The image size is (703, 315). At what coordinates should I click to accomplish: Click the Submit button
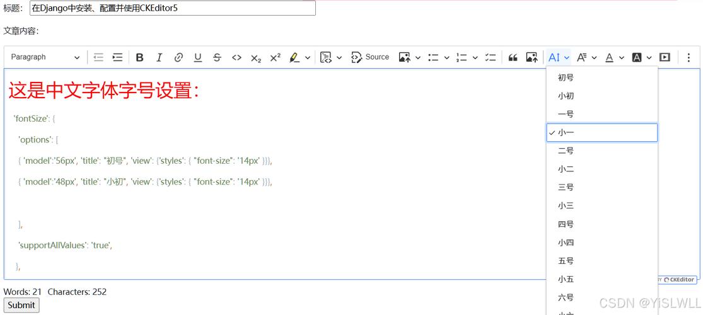21,305
